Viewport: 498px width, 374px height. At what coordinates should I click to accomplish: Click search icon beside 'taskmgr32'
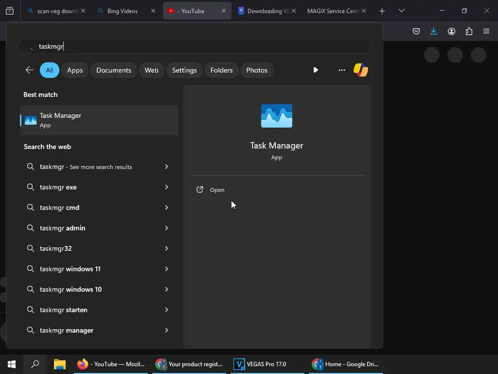(31, 248)
